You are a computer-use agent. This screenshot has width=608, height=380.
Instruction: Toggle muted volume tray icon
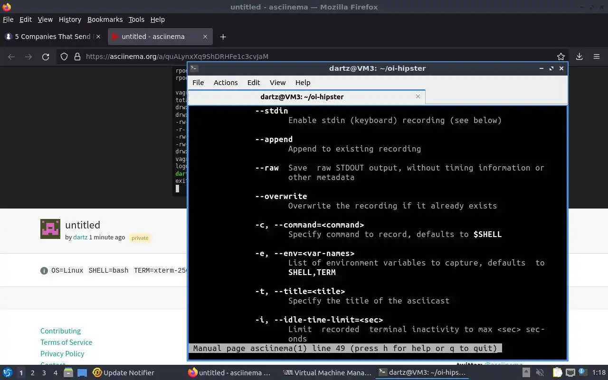540,373
